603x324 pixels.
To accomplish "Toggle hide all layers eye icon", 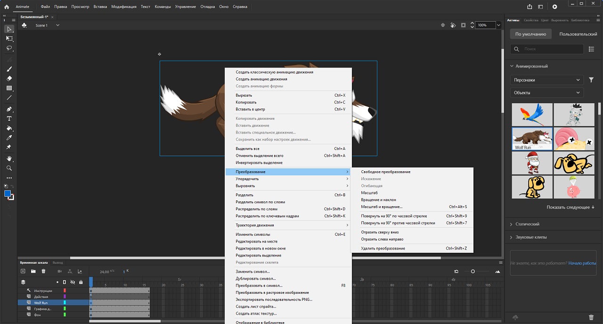I will pos(73,282).
